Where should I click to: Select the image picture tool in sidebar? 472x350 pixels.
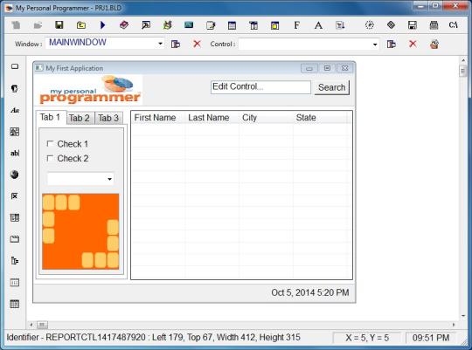click(x=15, y=132)
